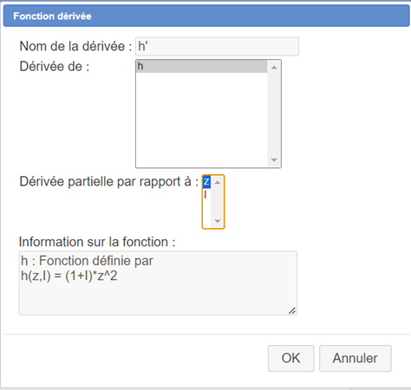
Task: Click the "Dérivée partielle par rapport à :" label
Action: 109,182
